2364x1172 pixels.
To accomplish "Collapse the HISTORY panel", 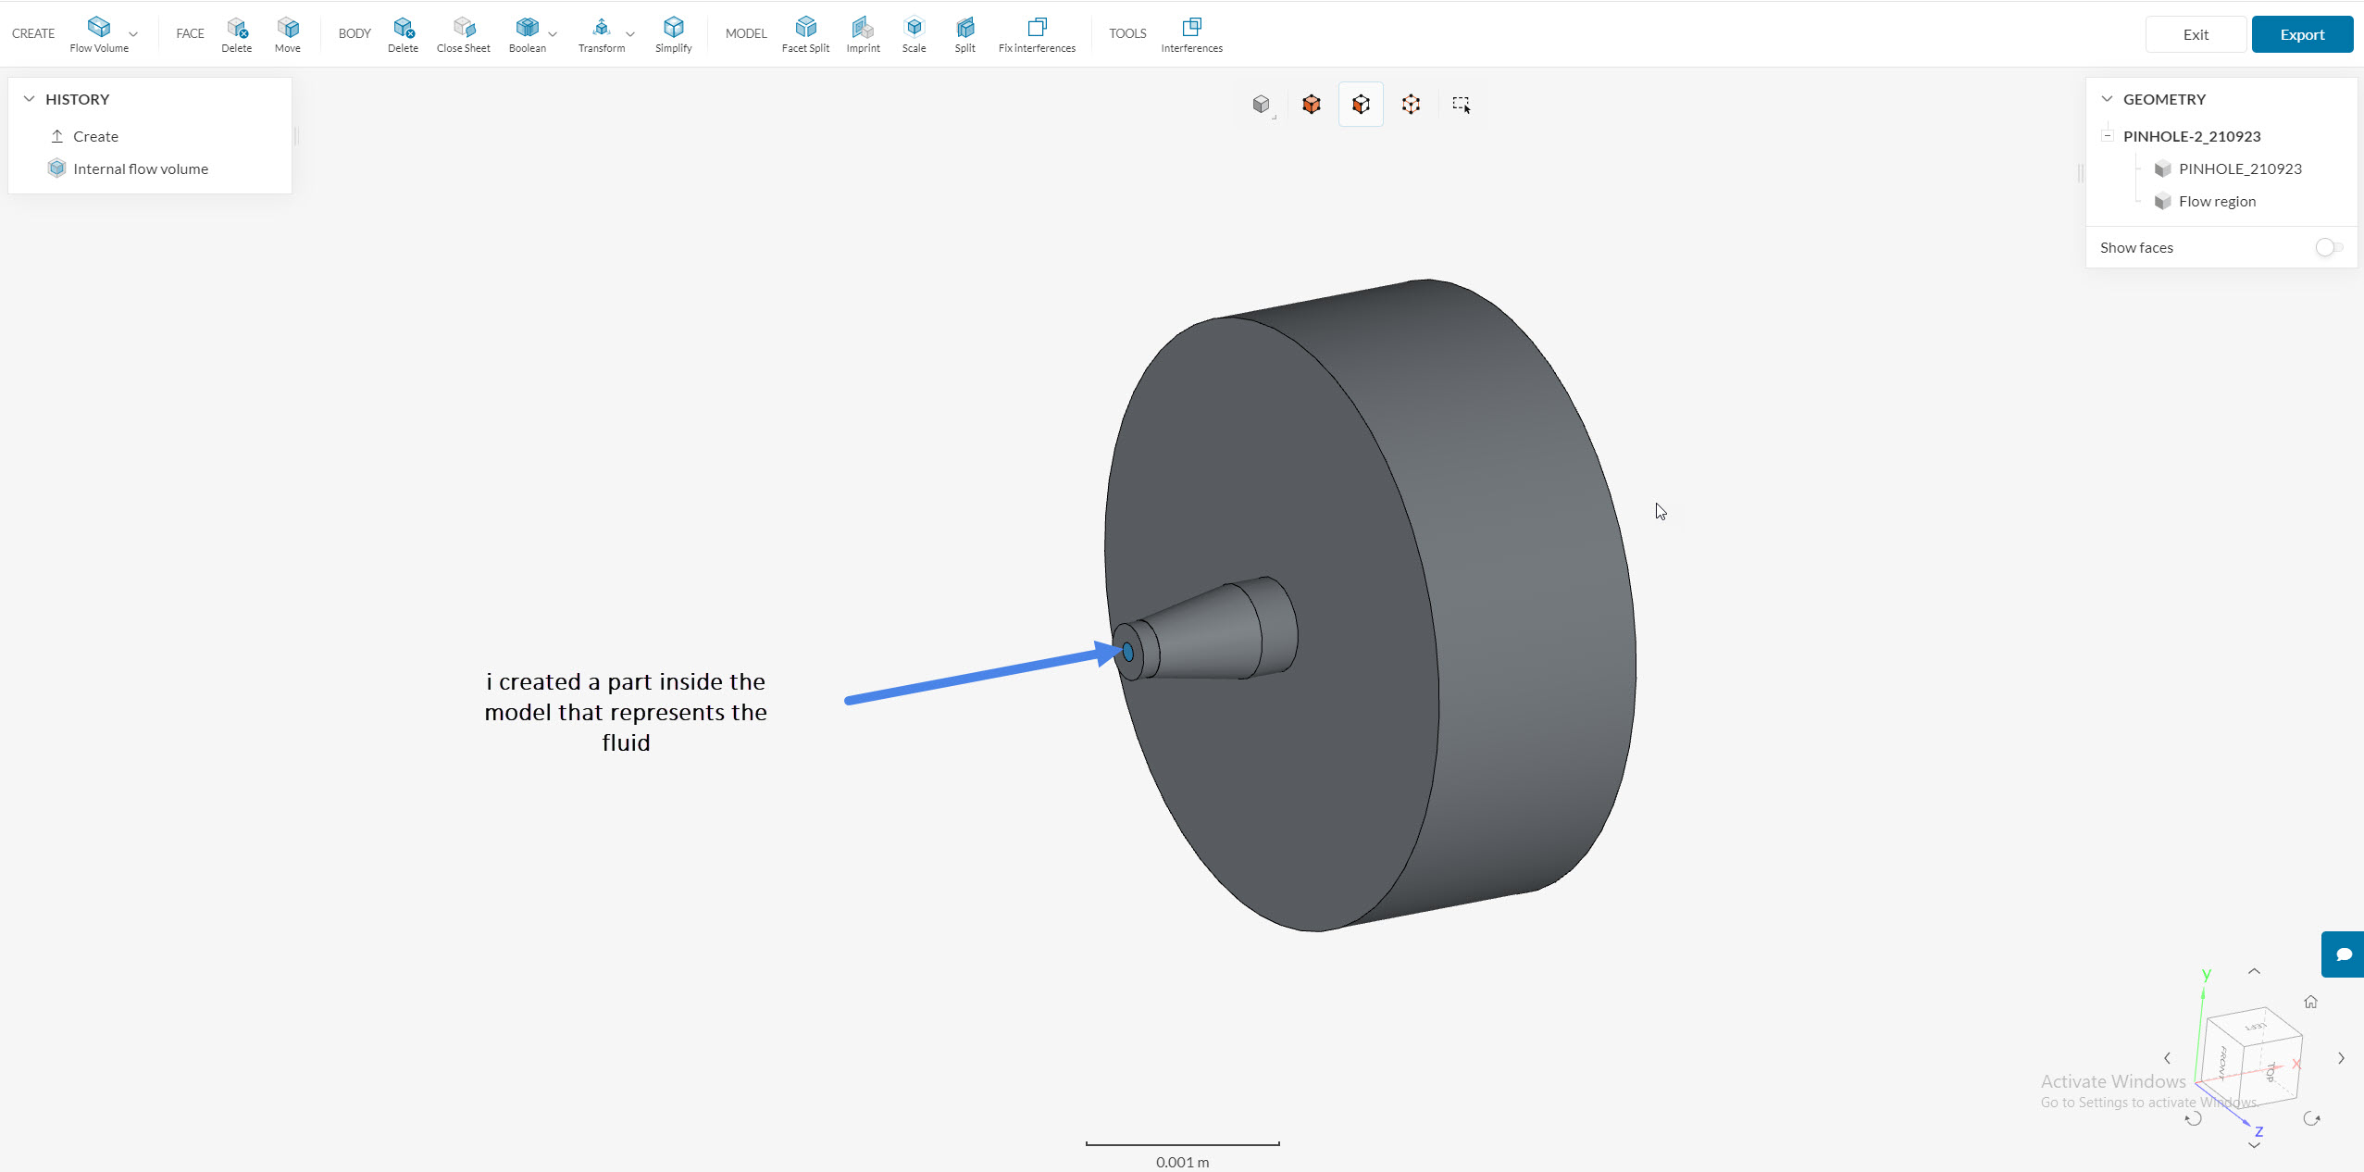I will pyautogui.click(x=29, y=99).
